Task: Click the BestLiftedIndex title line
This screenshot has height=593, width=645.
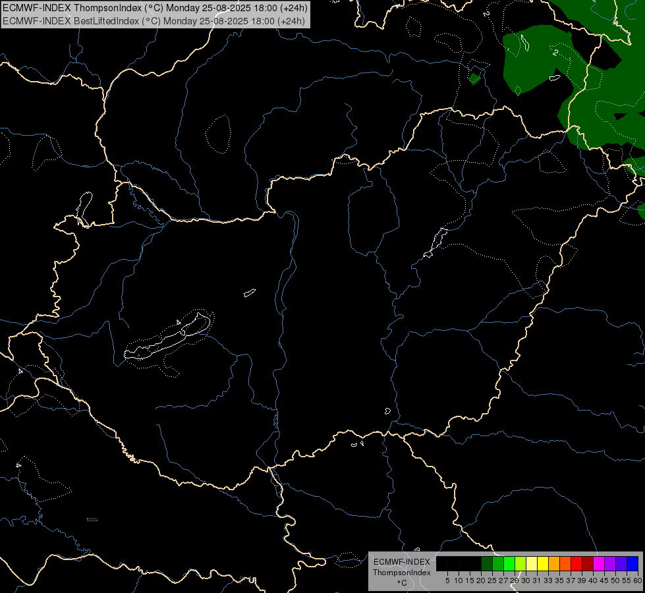Action: pos(154,21)
